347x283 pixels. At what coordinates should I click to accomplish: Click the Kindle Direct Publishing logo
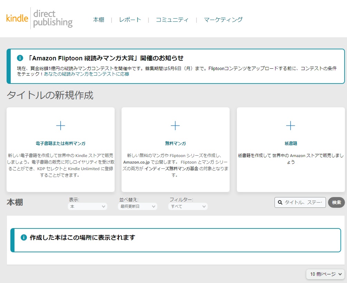(39, 19)
